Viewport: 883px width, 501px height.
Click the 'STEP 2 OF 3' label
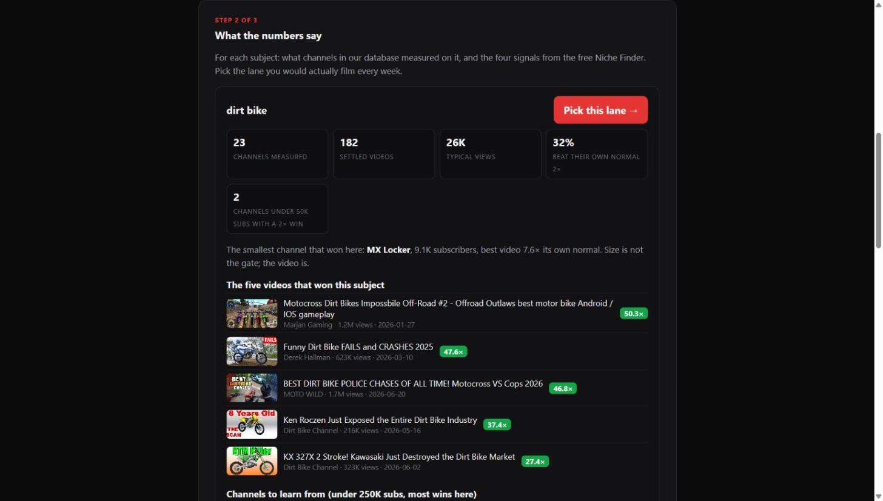point(236,20)
